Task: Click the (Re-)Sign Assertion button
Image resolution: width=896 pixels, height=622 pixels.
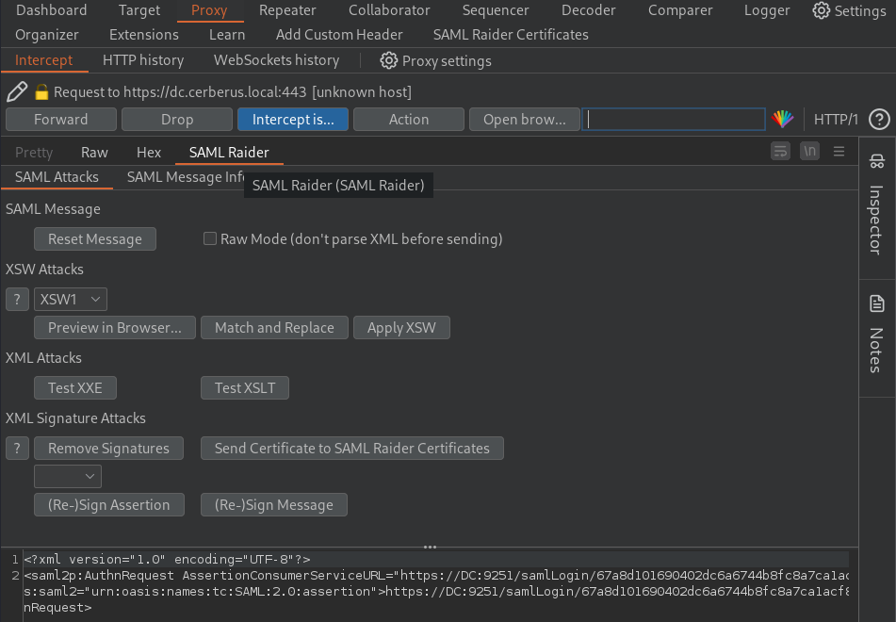Action: click(109, 505)
